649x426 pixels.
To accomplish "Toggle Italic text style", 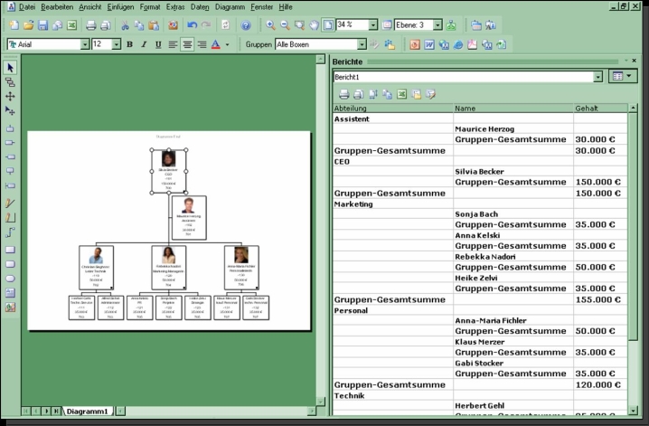I will (x=144, y=44).
